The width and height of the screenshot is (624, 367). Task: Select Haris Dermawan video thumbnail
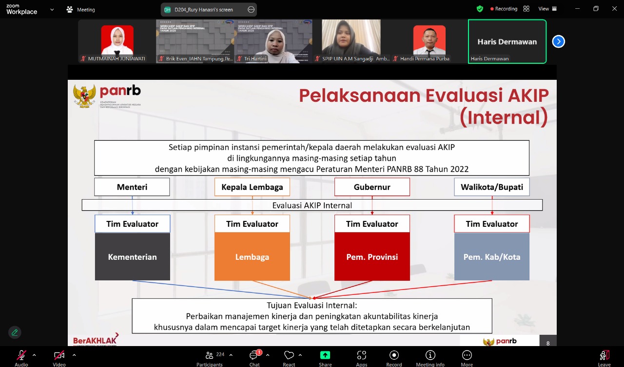[507, 41]
